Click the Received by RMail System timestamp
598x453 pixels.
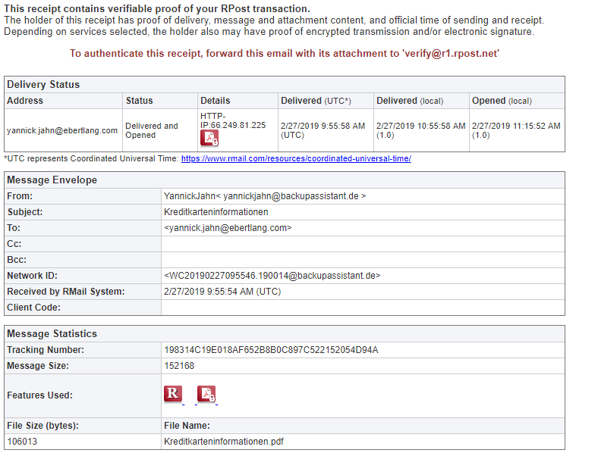[222, 292]
